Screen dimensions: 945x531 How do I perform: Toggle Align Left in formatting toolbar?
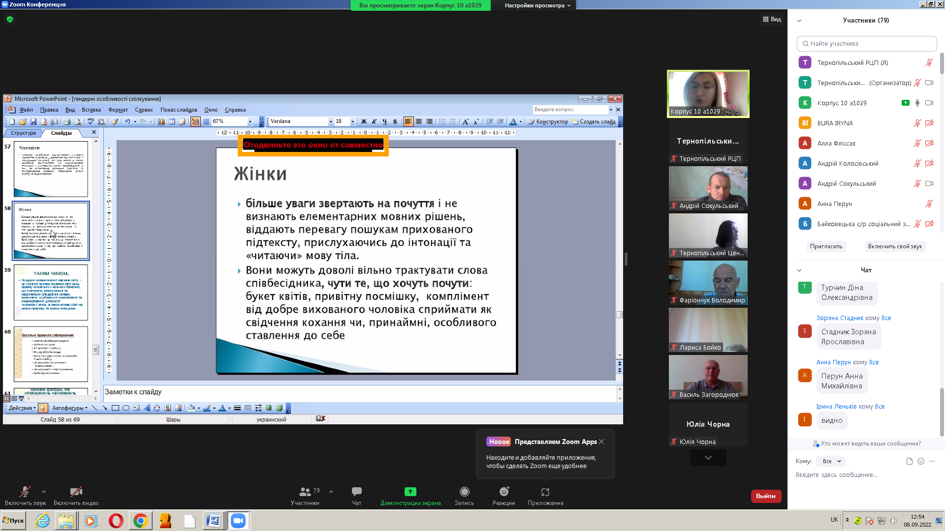(x=408, y=121)
